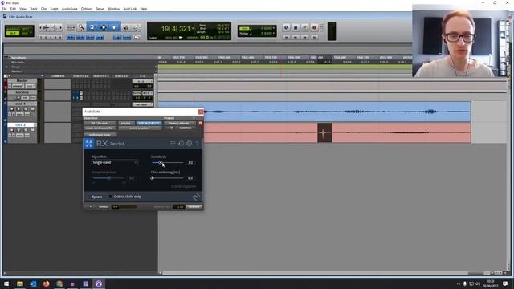Open the AudioSuite menu

click(70, 9)
